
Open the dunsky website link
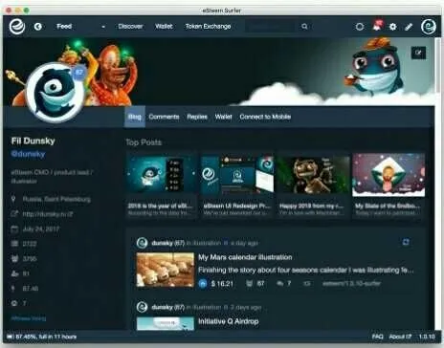click(48, 214)
